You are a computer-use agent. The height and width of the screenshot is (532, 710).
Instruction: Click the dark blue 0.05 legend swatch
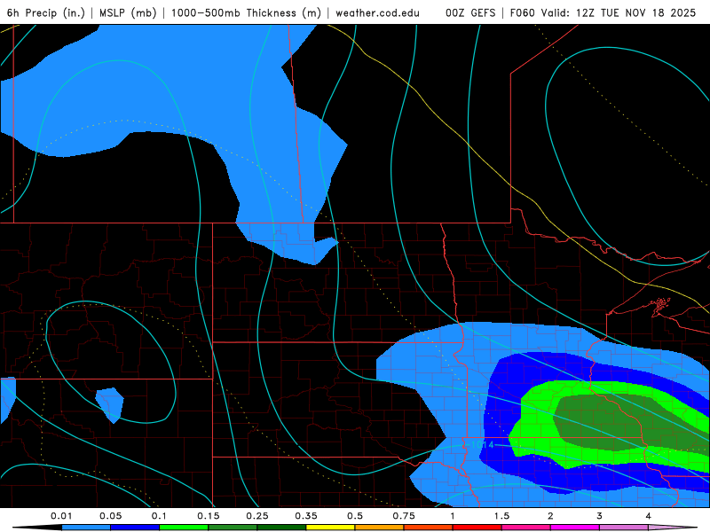click(135, 528)
